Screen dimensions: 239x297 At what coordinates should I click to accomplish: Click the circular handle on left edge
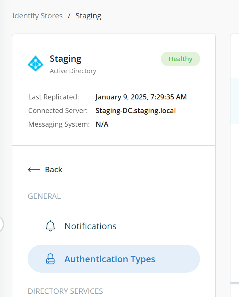(x=1, y=224)
